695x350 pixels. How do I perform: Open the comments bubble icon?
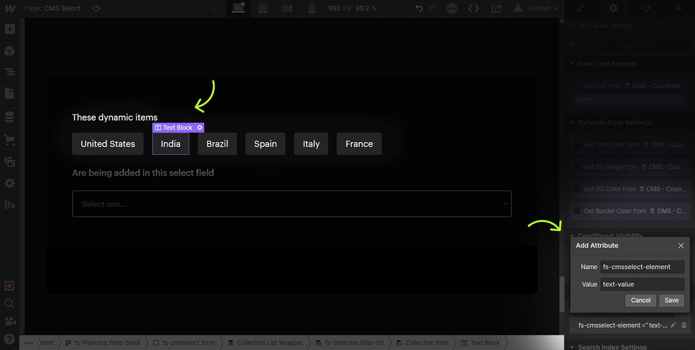[452, 8]
